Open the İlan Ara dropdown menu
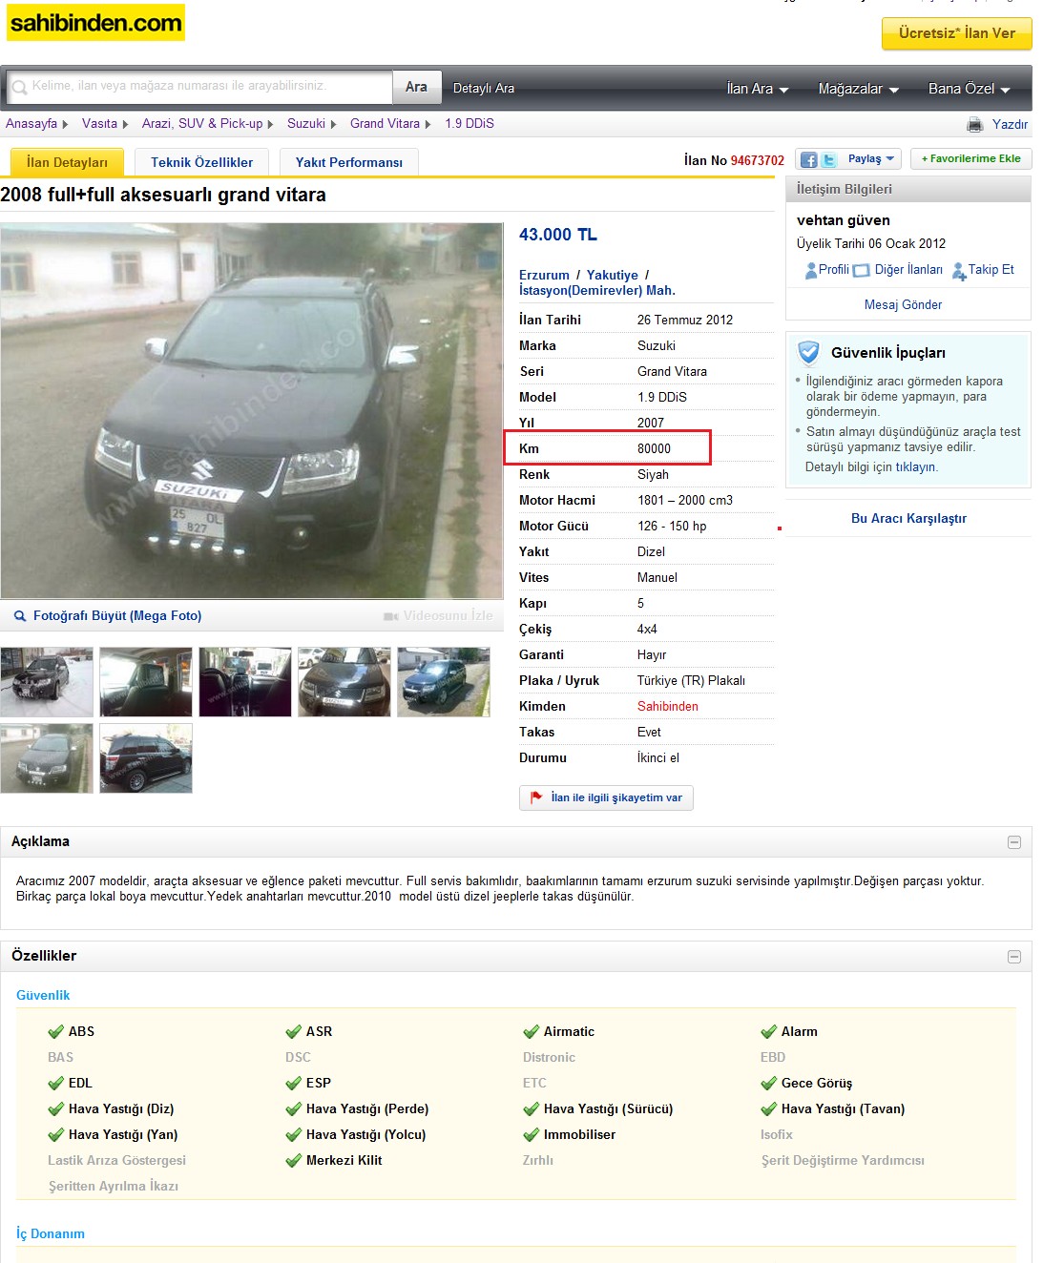Image resolution: width=1043 pixels, height=1263 pixels. [758, 89]
